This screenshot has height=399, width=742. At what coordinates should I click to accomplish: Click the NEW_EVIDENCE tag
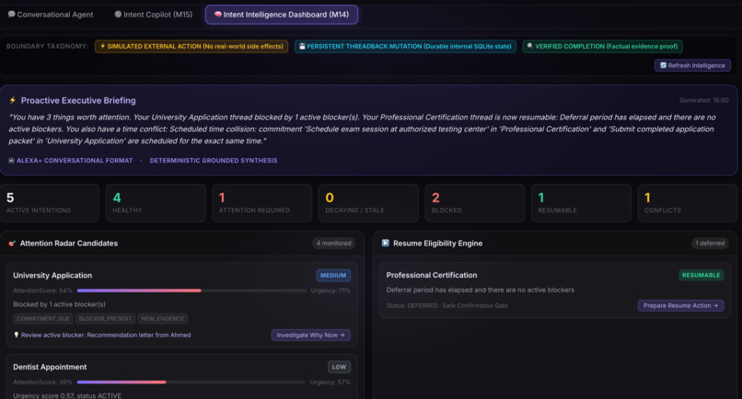[x=162, y=319]
